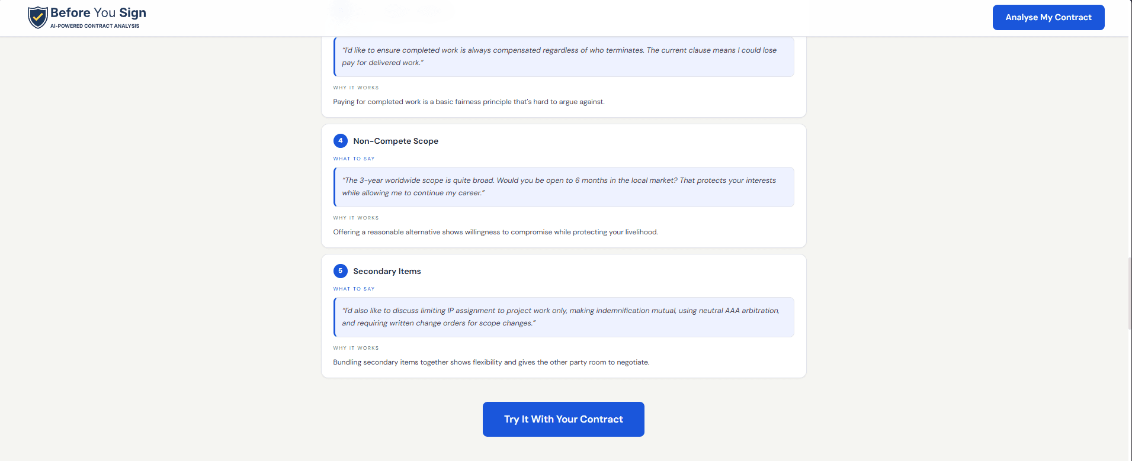Click the Analyse My Contract button
The height and width of the screenshot is (461, 1132).
[x=1048, y=17]
